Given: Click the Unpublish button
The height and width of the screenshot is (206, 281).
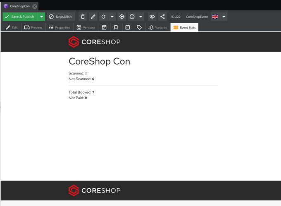Looking at the screenshot, I should click(x=61, y=17).
